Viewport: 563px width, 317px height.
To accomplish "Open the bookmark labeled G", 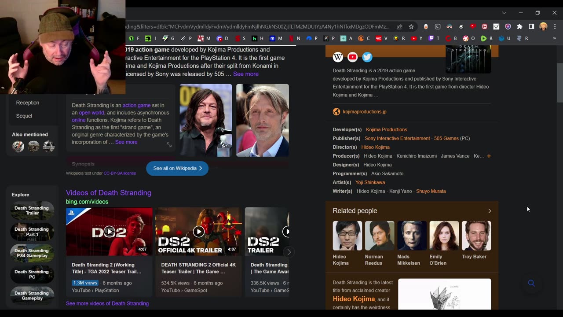I will 168,38.
